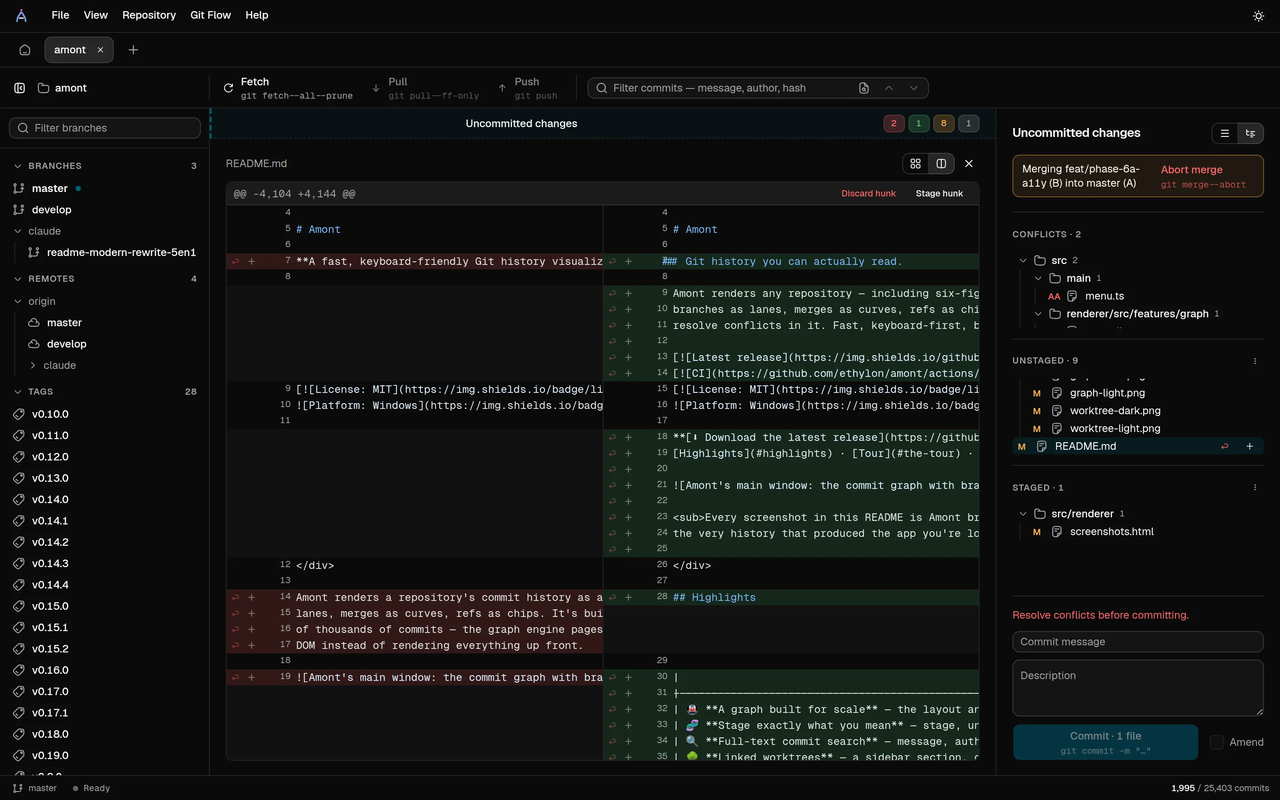Click the branch icon next to develop
The image size is (1280, 800).
[19, 209]
